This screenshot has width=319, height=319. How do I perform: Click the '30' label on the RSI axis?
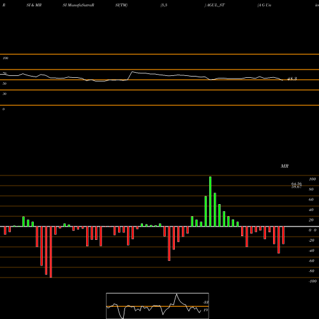pyautogui.click(x=4, y=94)
